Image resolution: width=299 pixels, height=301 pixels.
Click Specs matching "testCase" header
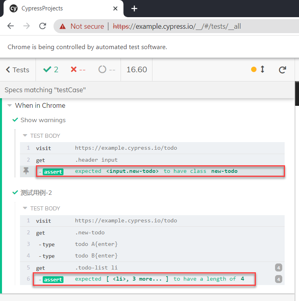(x=45, y=90)
